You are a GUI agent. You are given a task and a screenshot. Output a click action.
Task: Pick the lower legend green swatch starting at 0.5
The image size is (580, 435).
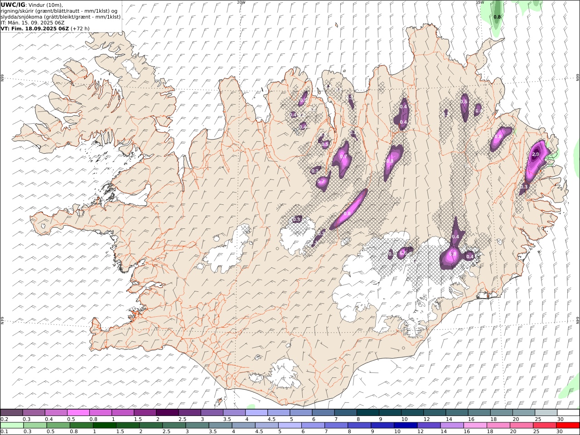click(x=58, y=425)
